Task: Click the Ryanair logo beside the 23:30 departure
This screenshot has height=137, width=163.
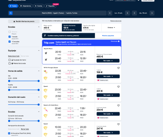Action: tap(46, 91)
